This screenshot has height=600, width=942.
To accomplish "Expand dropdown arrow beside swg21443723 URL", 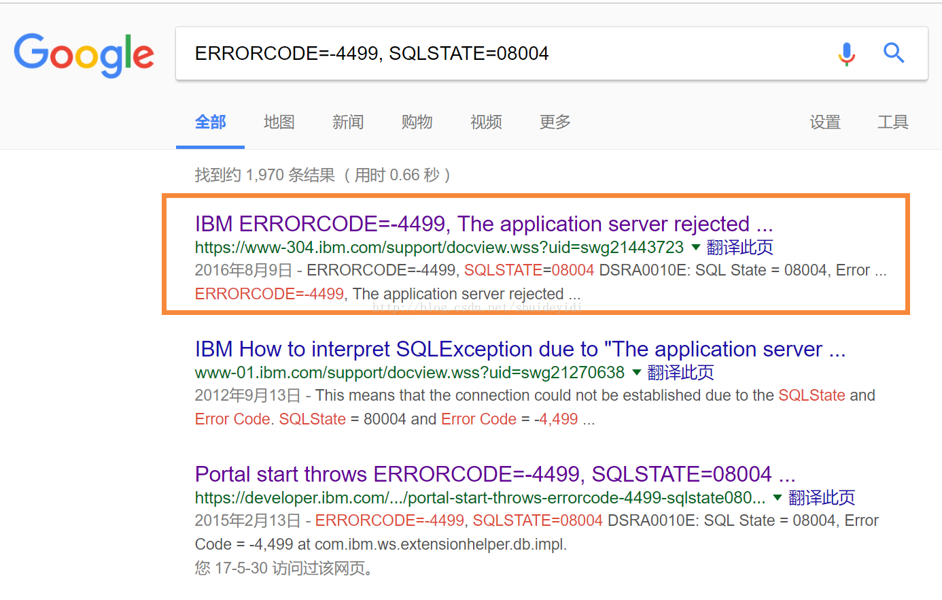I will coord(695,247).
